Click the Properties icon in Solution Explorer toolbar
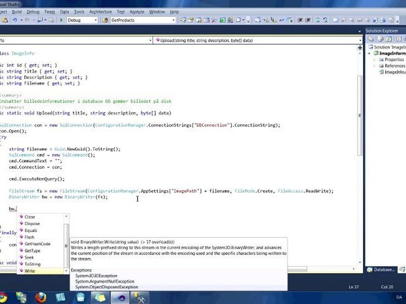This screenshot has width=406, height=304. click(371, 39)
